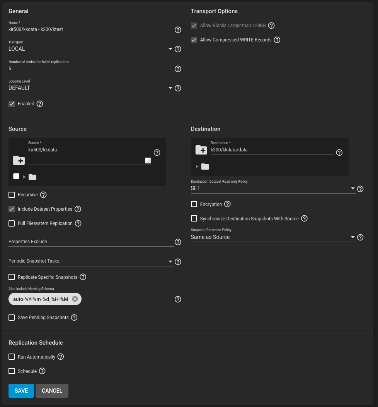Expand the Periodic Snapshot Tasks dropdown

(91, 261)
